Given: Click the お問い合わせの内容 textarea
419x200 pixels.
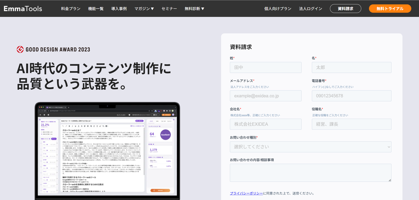Looking at the screenshot, I should 311,173.
